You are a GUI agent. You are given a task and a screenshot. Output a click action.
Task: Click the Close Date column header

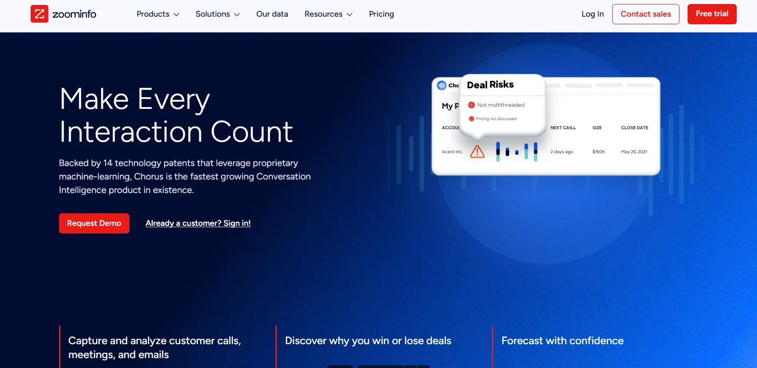coord(634,128)
